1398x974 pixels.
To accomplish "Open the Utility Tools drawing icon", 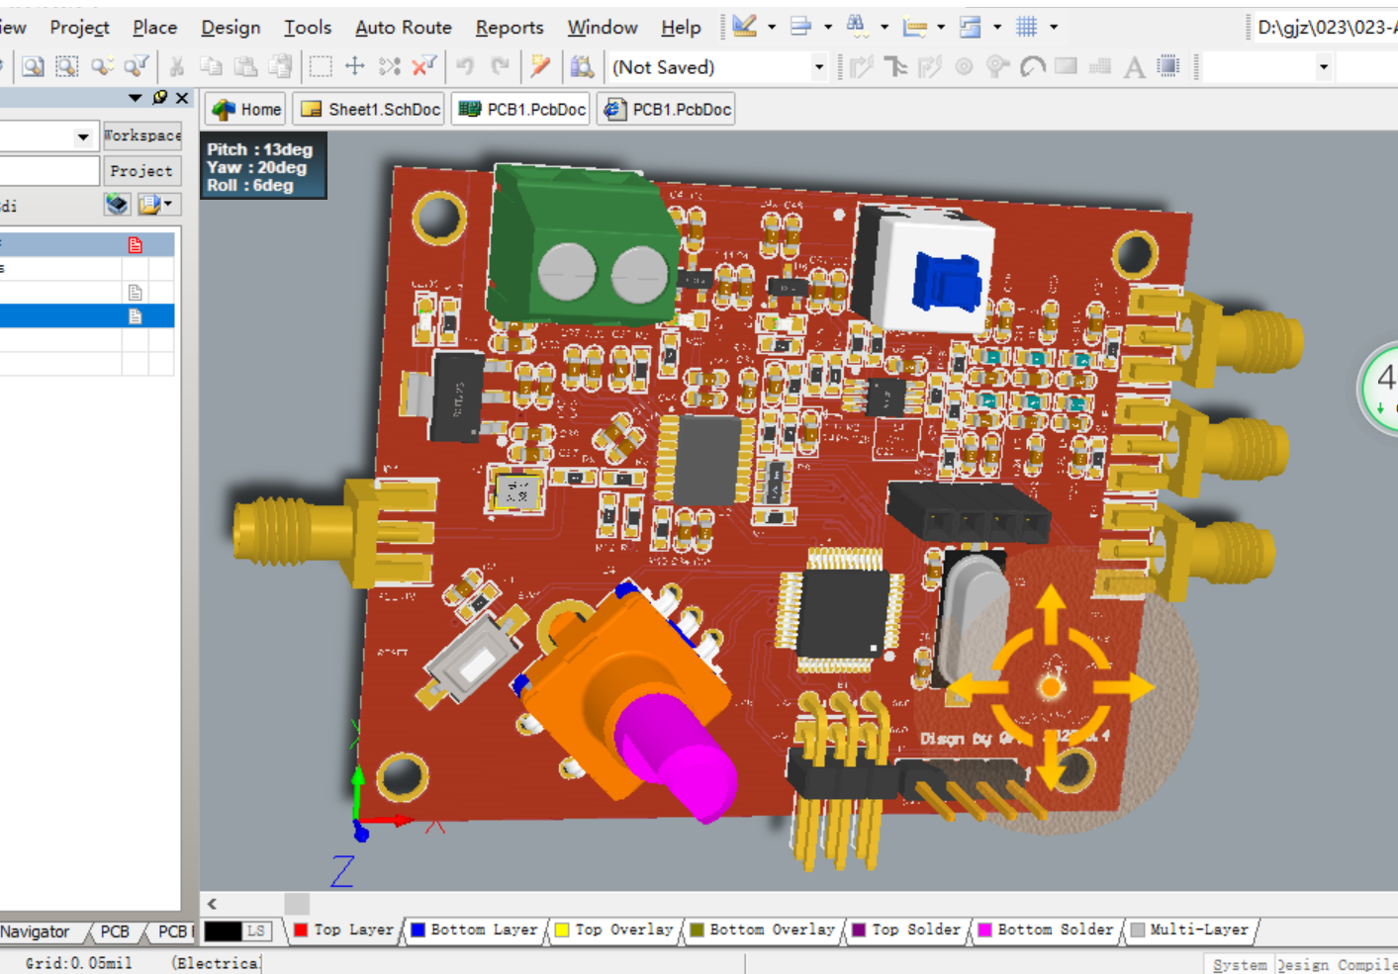I will coord(745,27).
